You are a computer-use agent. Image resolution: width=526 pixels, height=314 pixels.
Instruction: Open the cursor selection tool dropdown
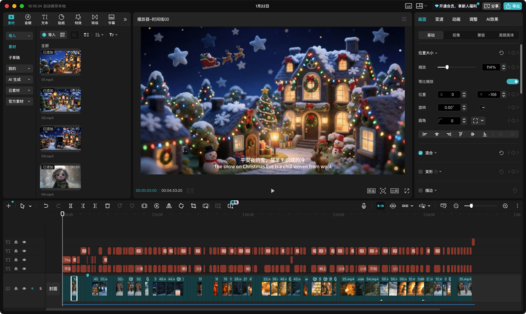point(30,206)
